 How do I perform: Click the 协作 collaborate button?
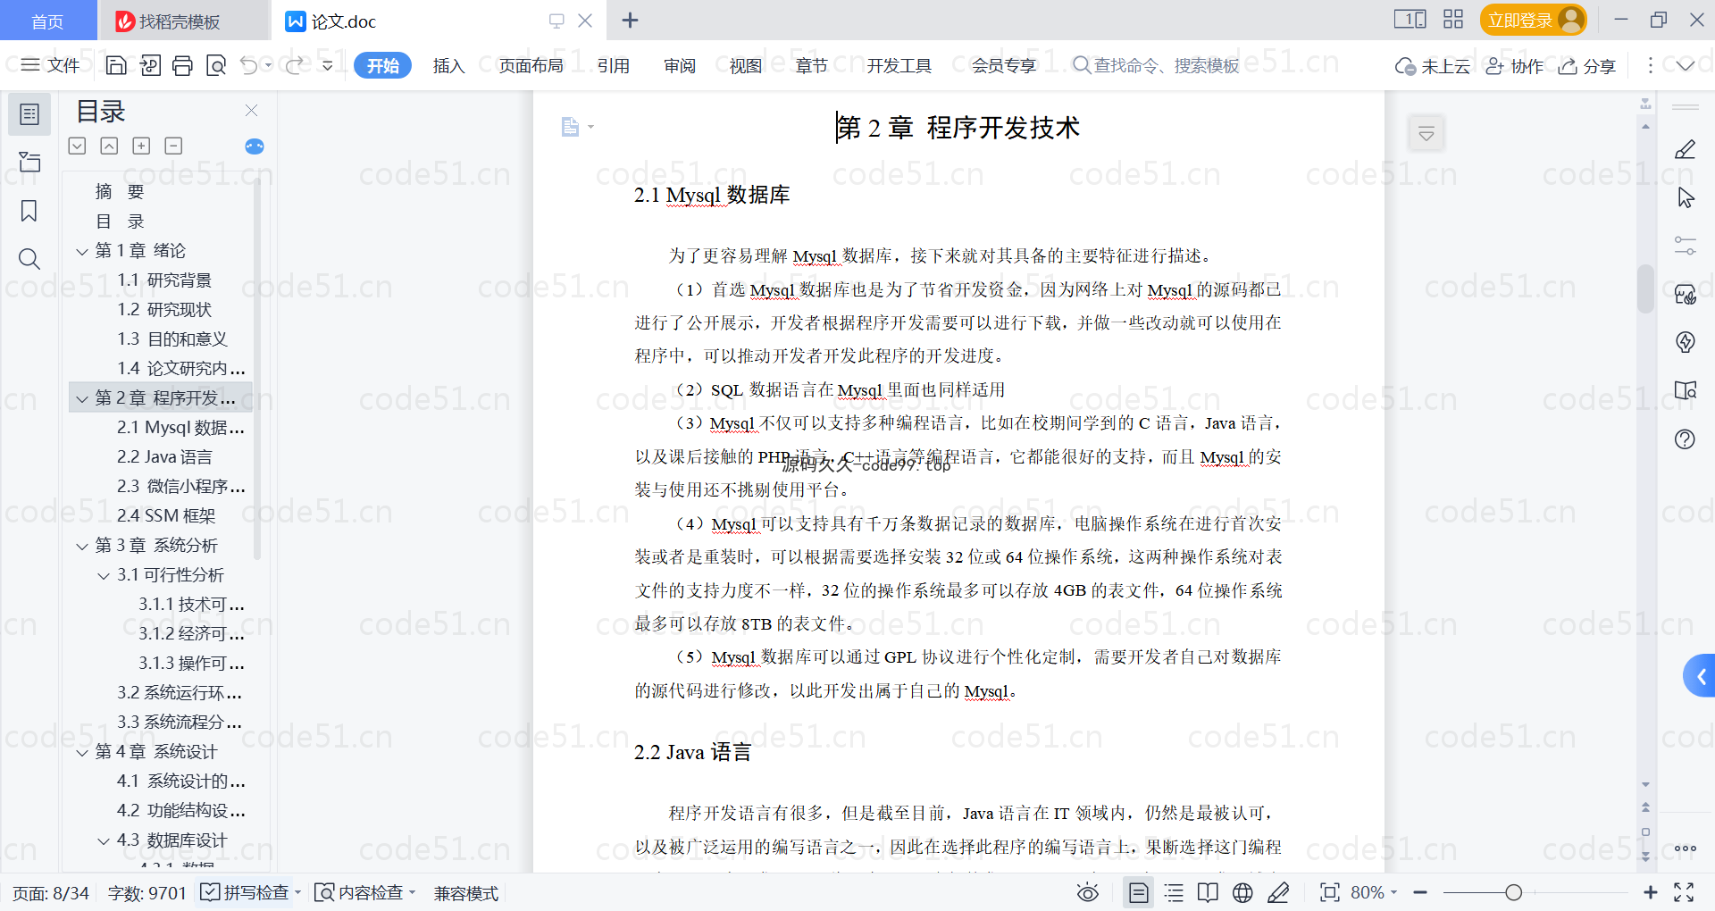coord(1515,66)
